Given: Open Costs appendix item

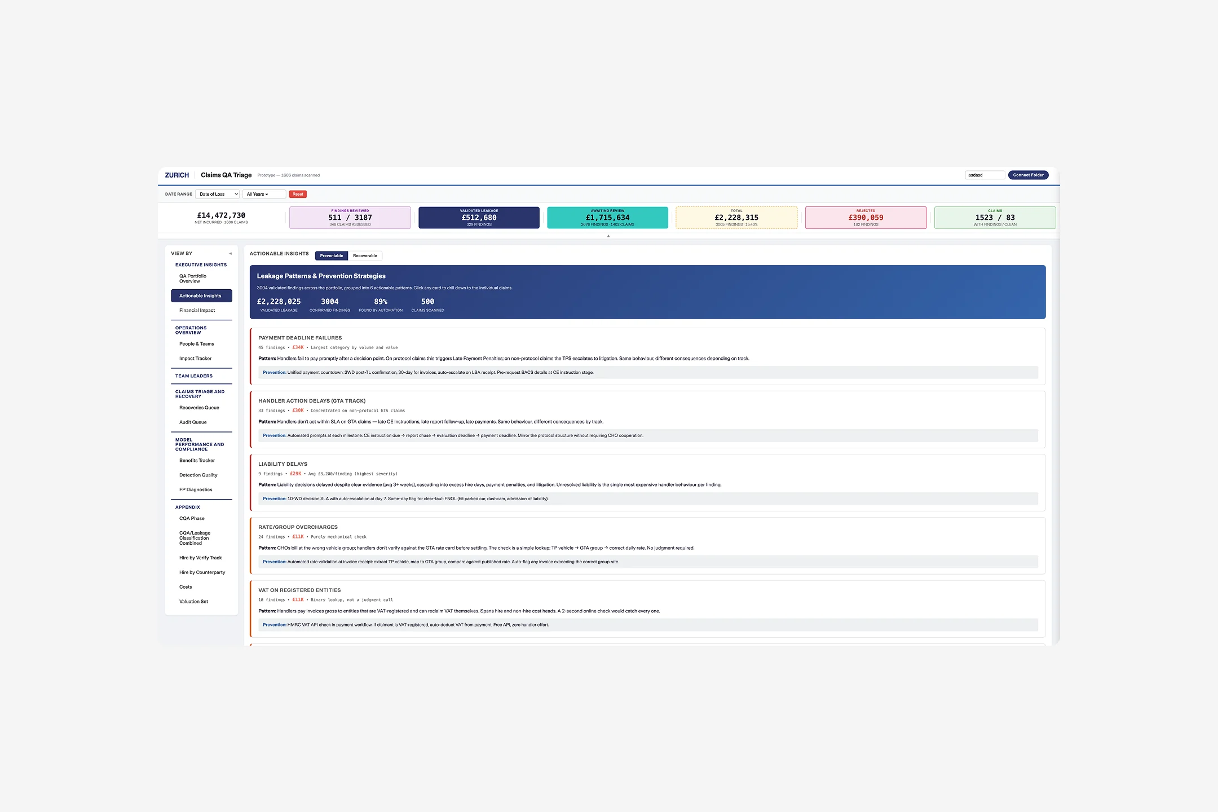Looking at the screenshot, I should tap(201, 587).
